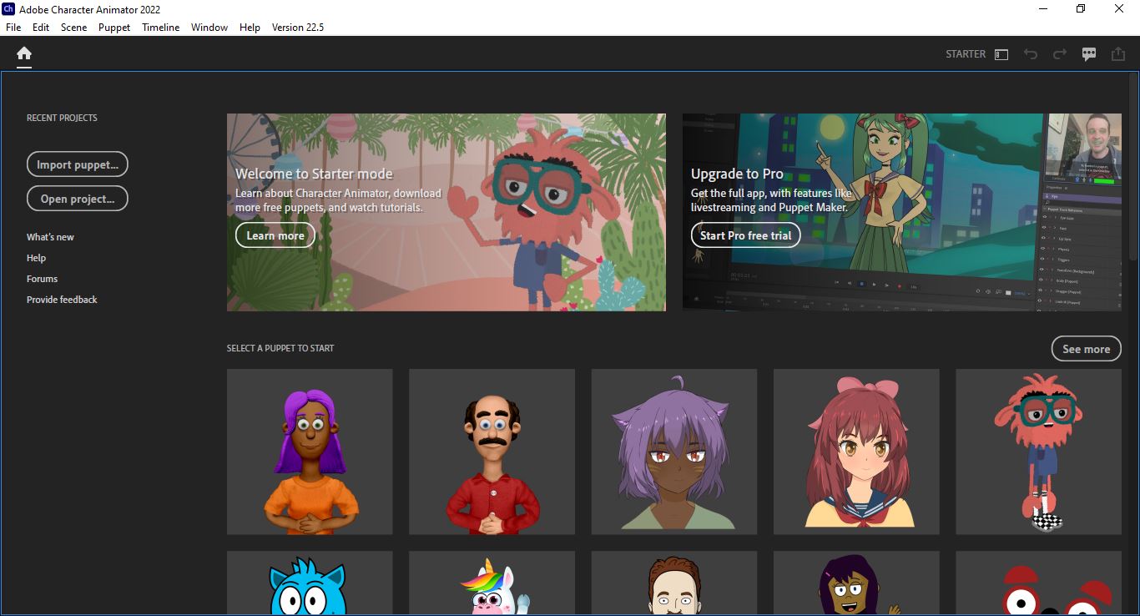Select the pink-bow anime schoolgirl puppet

pyautogui.click(x=856, y=452)
